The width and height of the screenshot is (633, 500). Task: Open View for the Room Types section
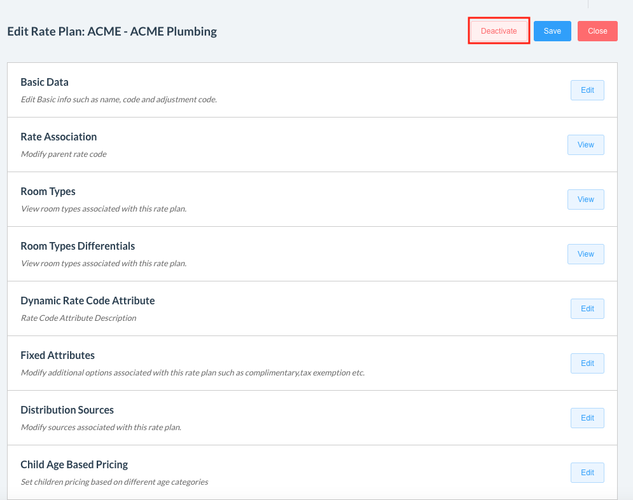pos(585,199)
